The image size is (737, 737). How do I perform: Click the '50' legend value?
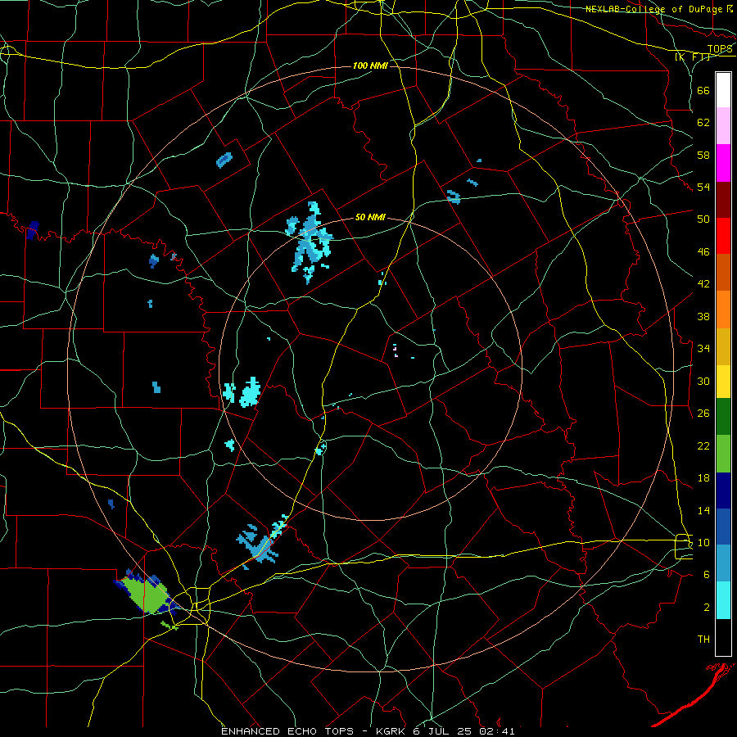[x=703, y=219]
